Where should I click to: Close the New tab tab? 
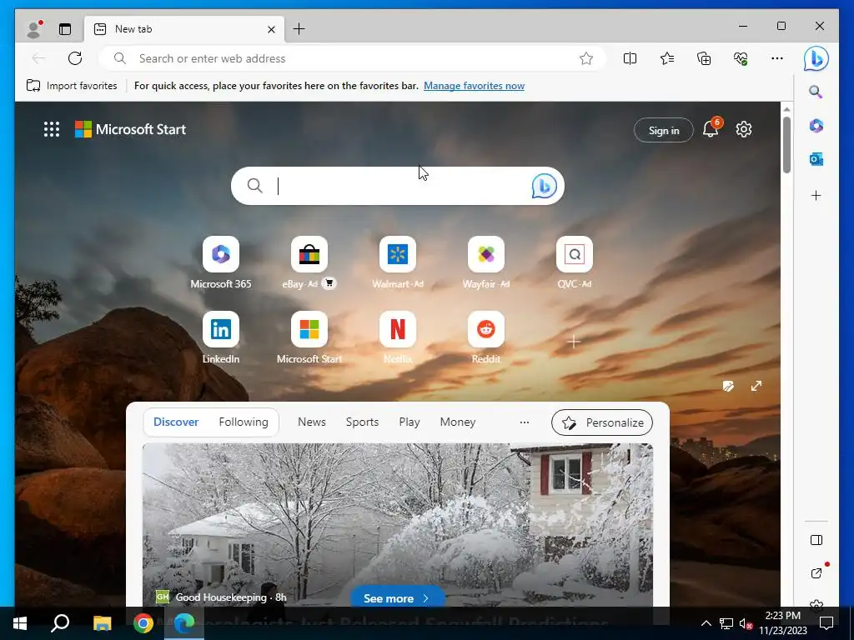pyautogui.click(x=271, y=29)
